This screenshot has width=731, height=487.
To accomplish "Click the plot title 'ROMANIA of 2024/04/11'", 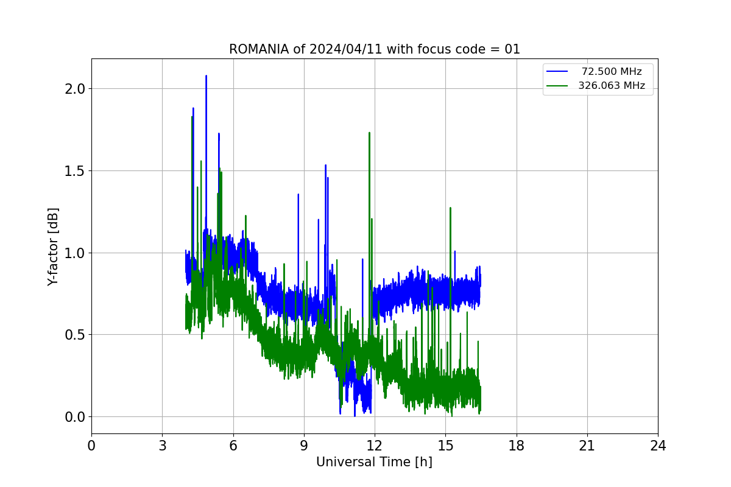I will click(x=375, y=49).
